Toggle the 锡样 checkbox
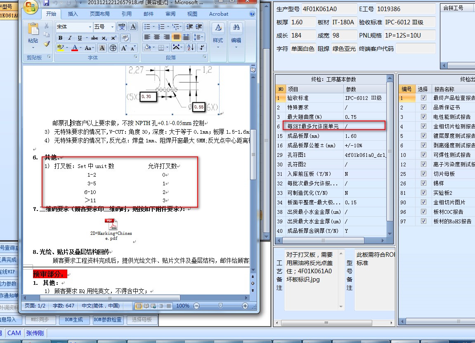 point(423,183)
